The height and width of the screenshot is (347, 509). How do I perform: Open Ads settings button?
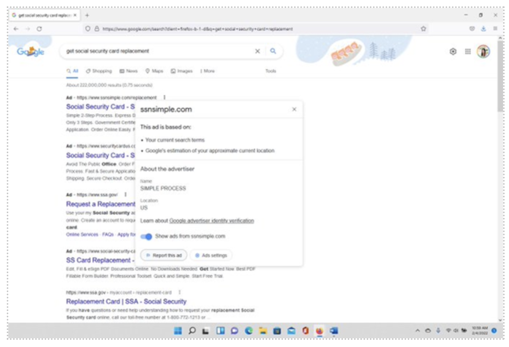tap(211, 255)
